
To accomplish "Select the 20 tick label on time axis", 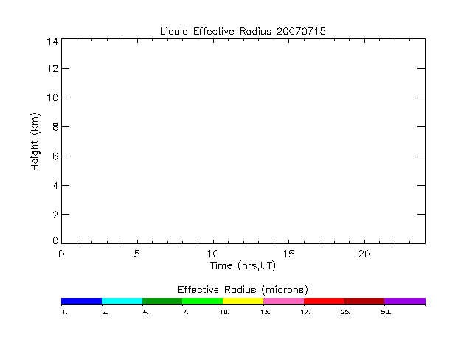I will (x=364, y=254).
